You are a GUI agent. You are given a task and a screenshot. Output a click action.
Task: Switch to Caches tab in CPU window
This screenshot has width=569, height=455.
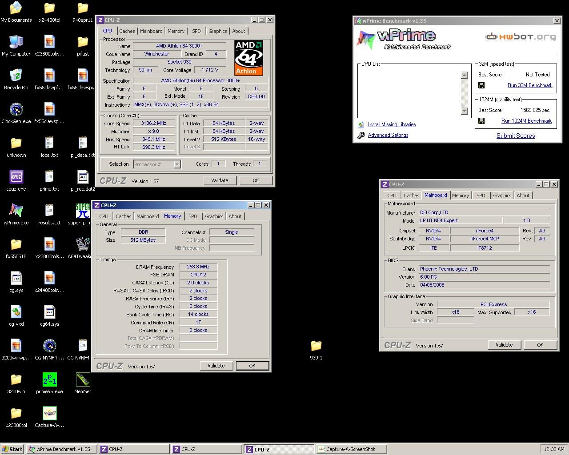127,31
